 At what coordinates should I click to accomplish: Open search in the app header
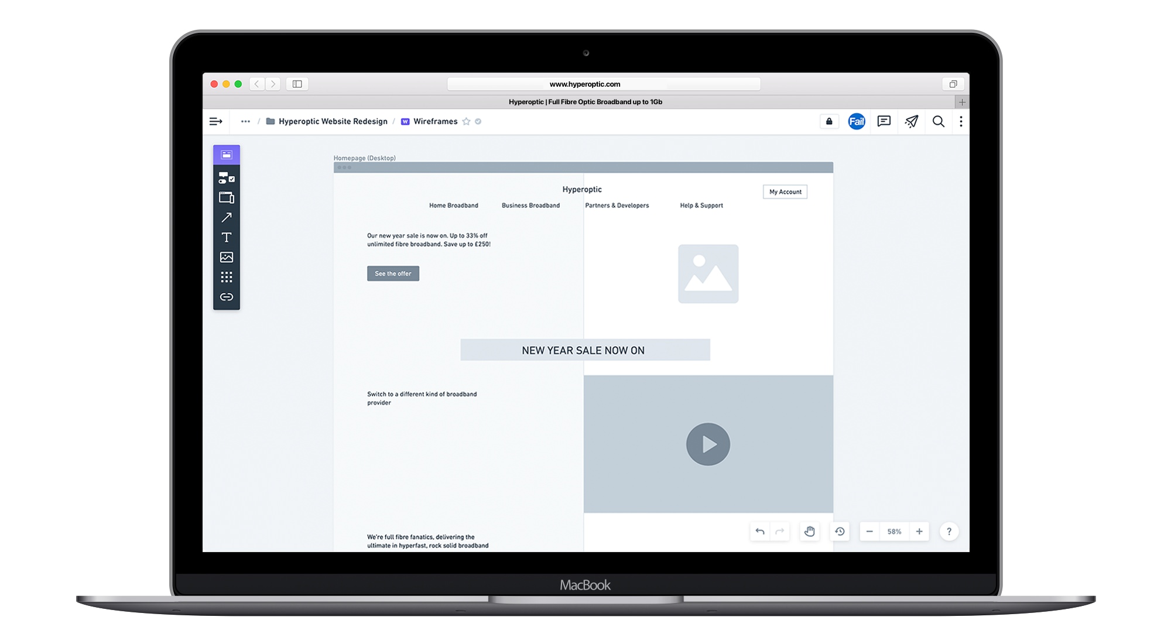point(939,121)
